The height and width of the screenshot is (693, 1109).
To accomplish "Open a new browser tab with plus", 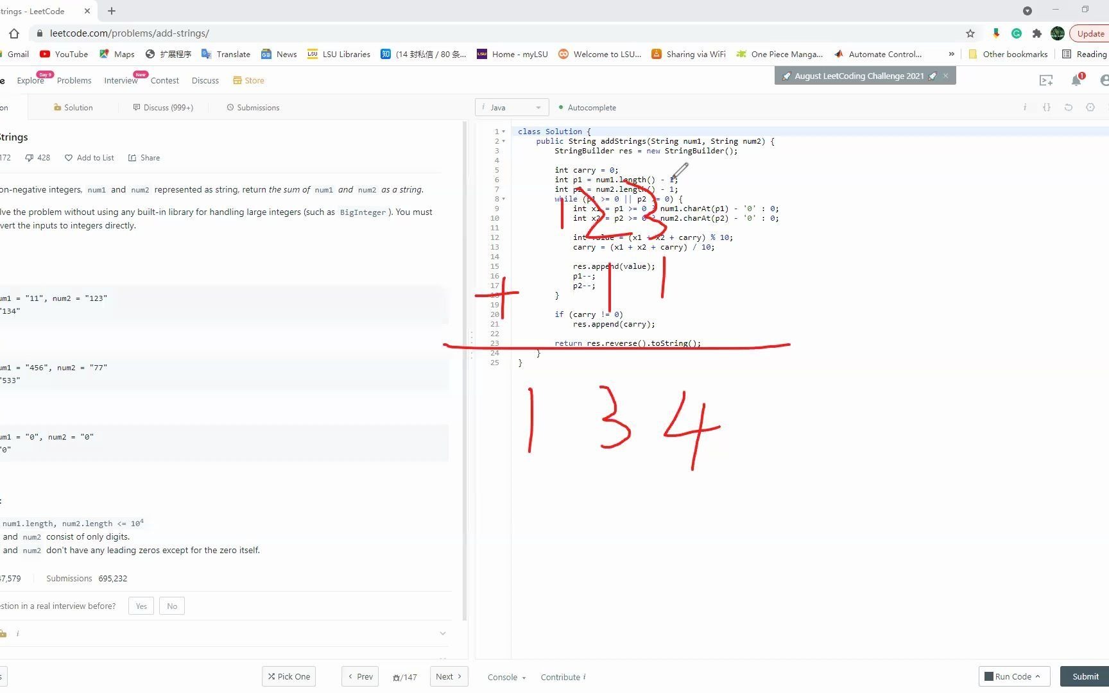I will 111,11.
